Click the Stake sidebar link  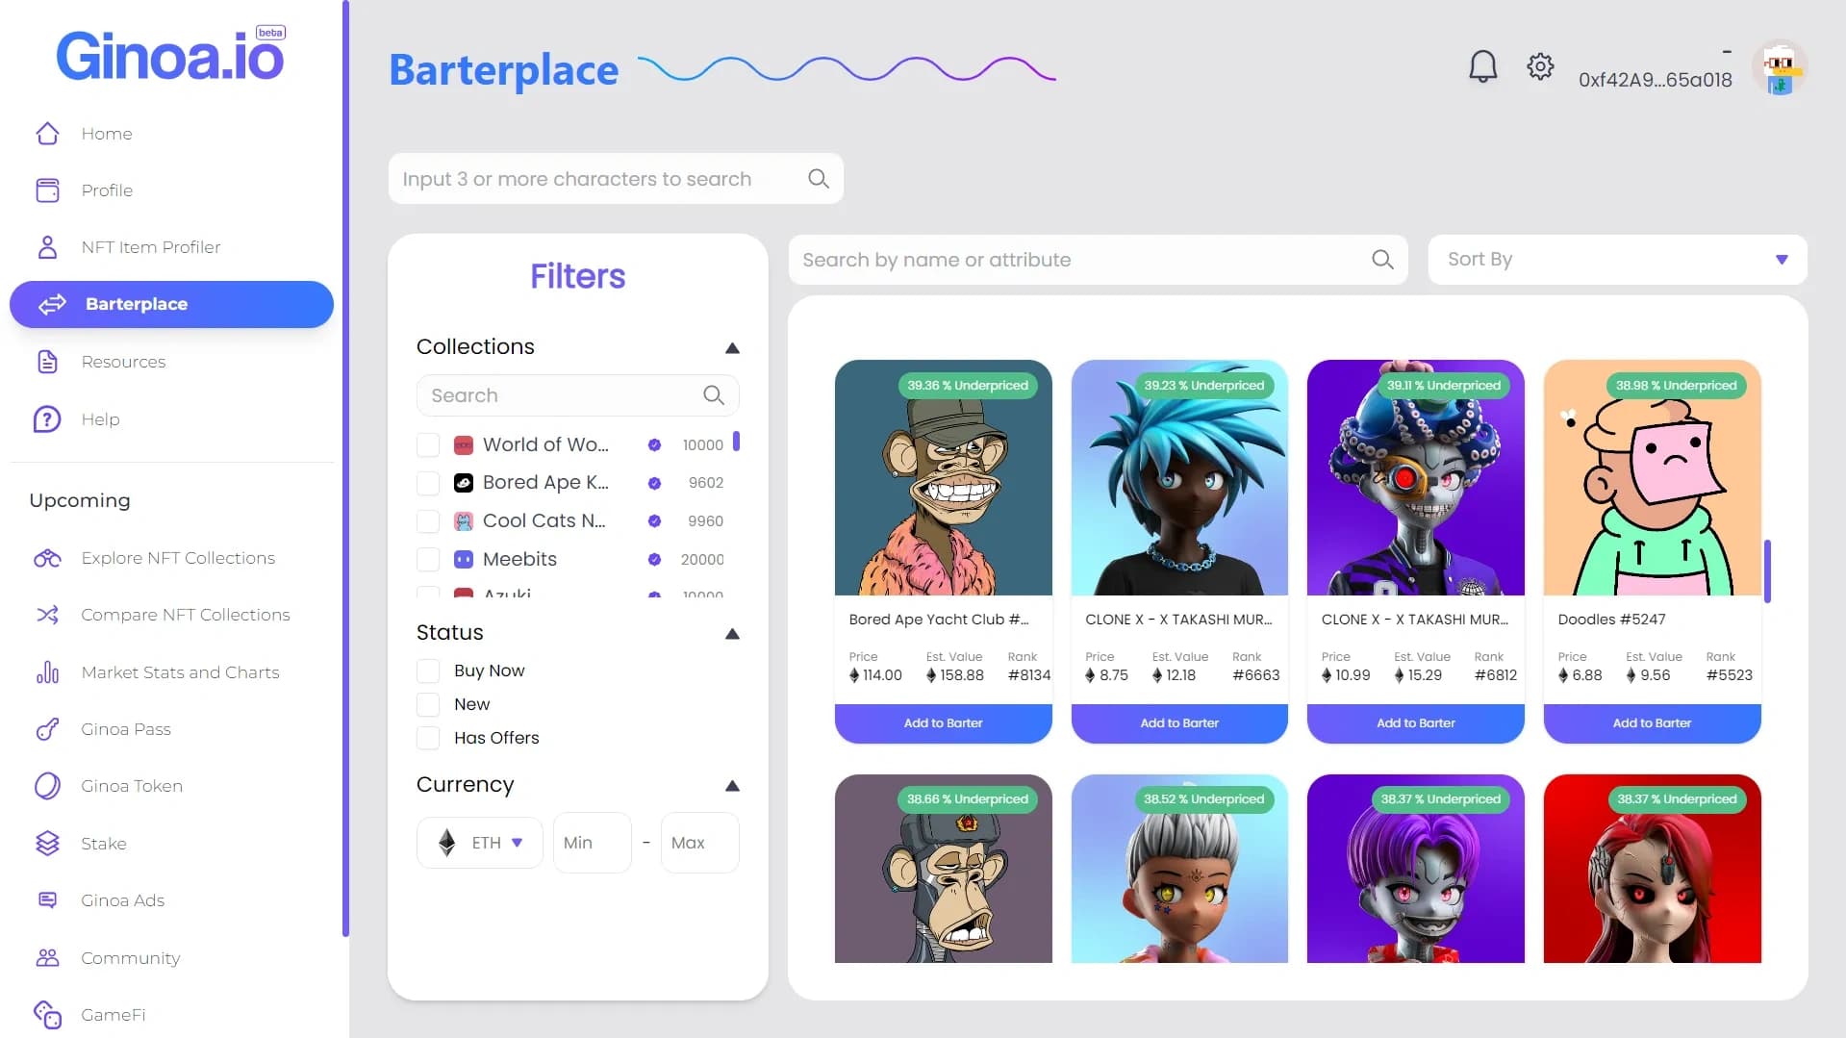pos(104,844)
